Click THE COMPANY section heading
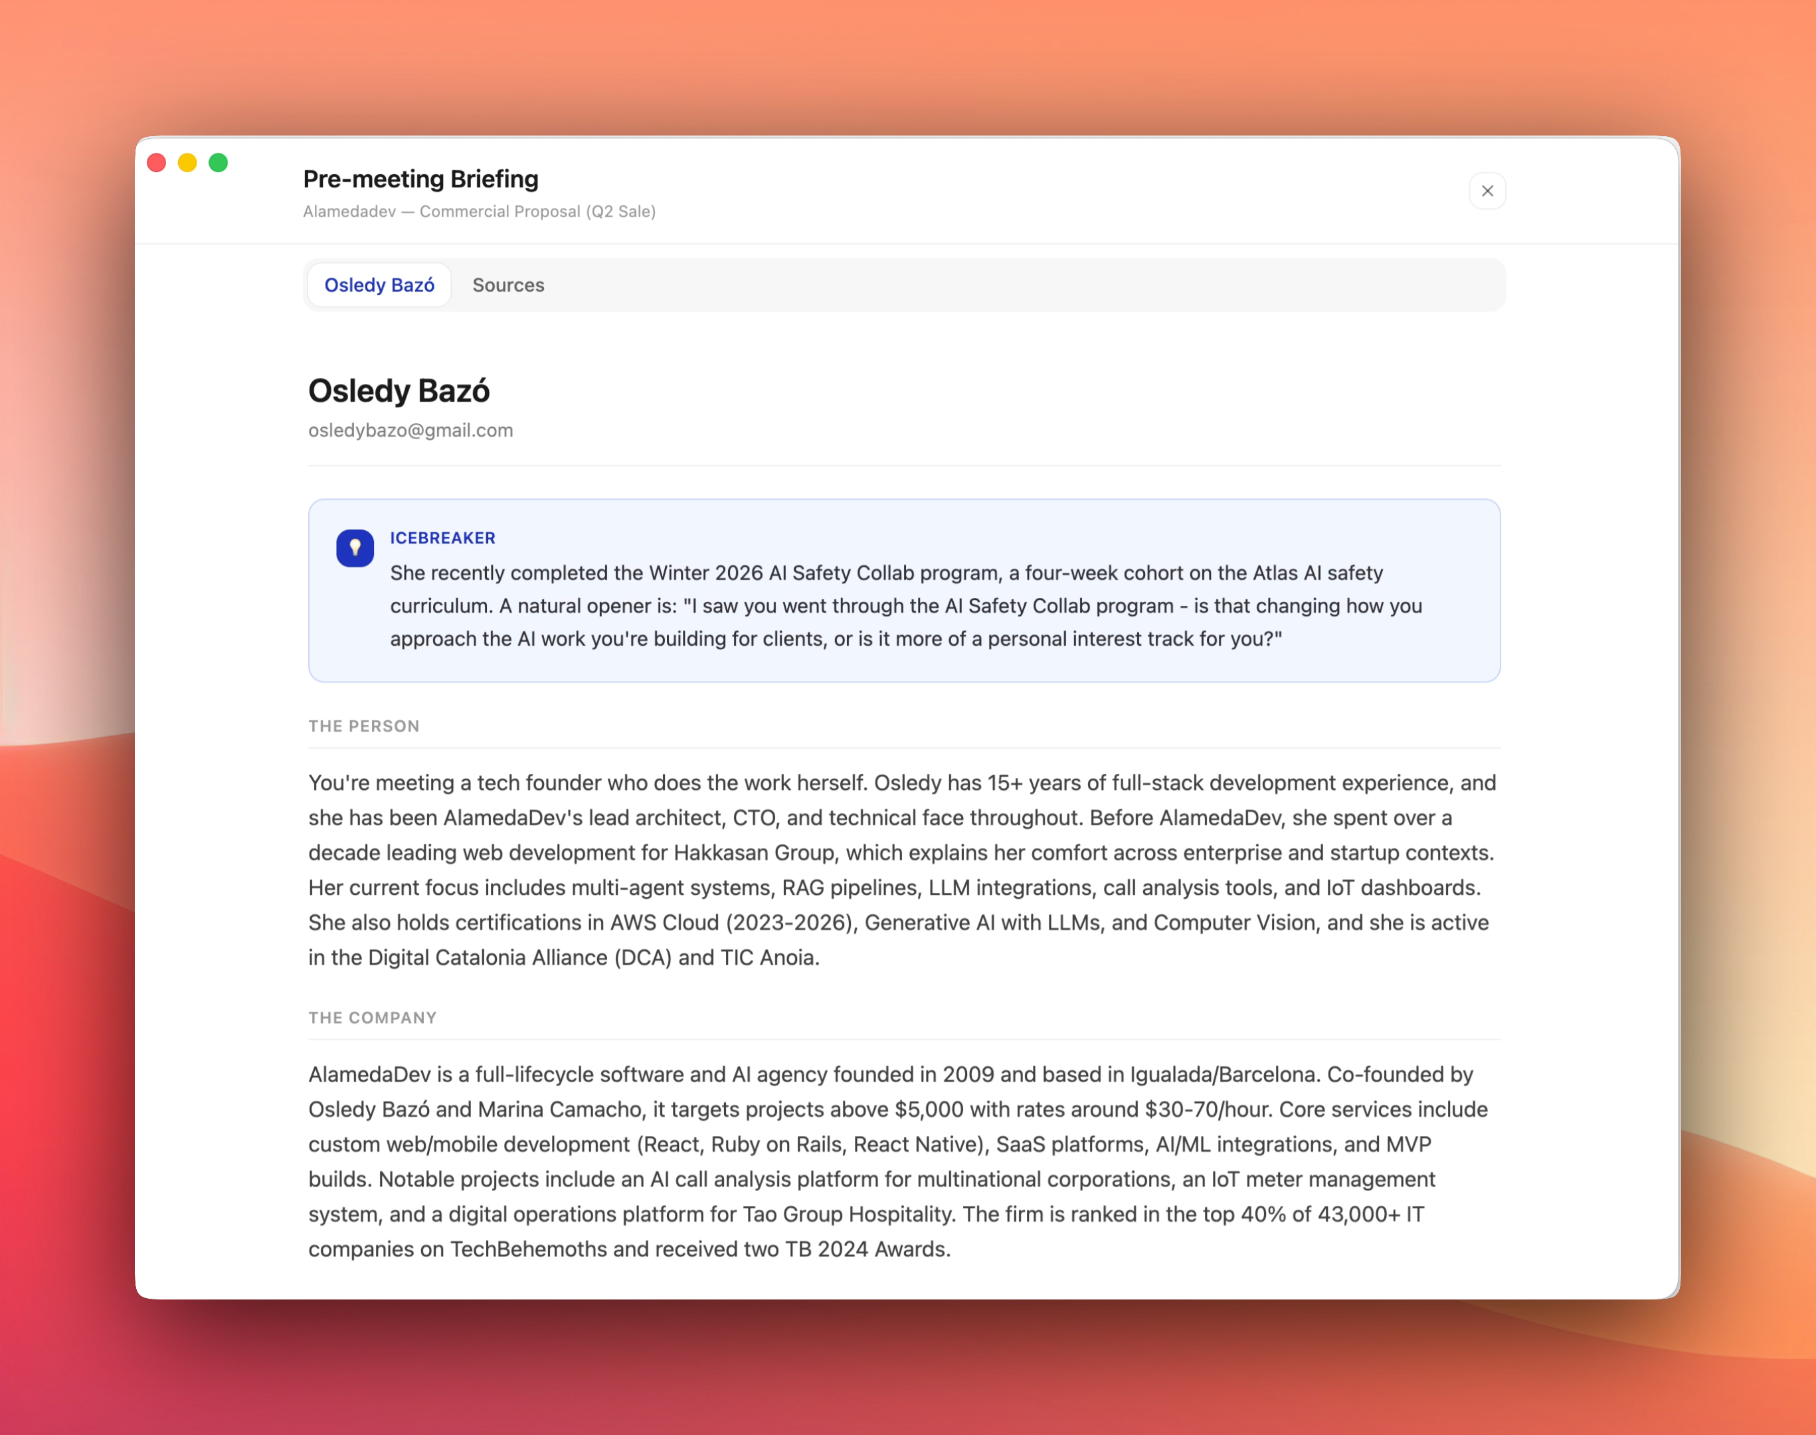This screenshot has width=1816, height=1435. 372,1017
